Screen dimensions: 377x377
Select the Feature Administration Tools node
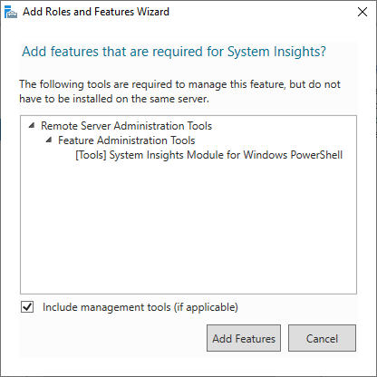pos(127,140)
